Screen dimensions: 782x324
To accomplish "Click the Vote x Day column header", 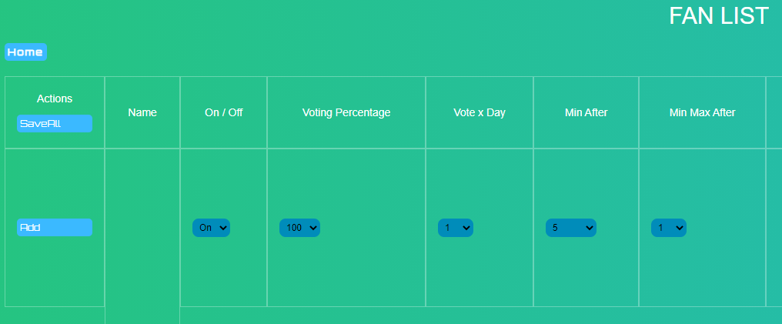I will click(x=480, y=112).
